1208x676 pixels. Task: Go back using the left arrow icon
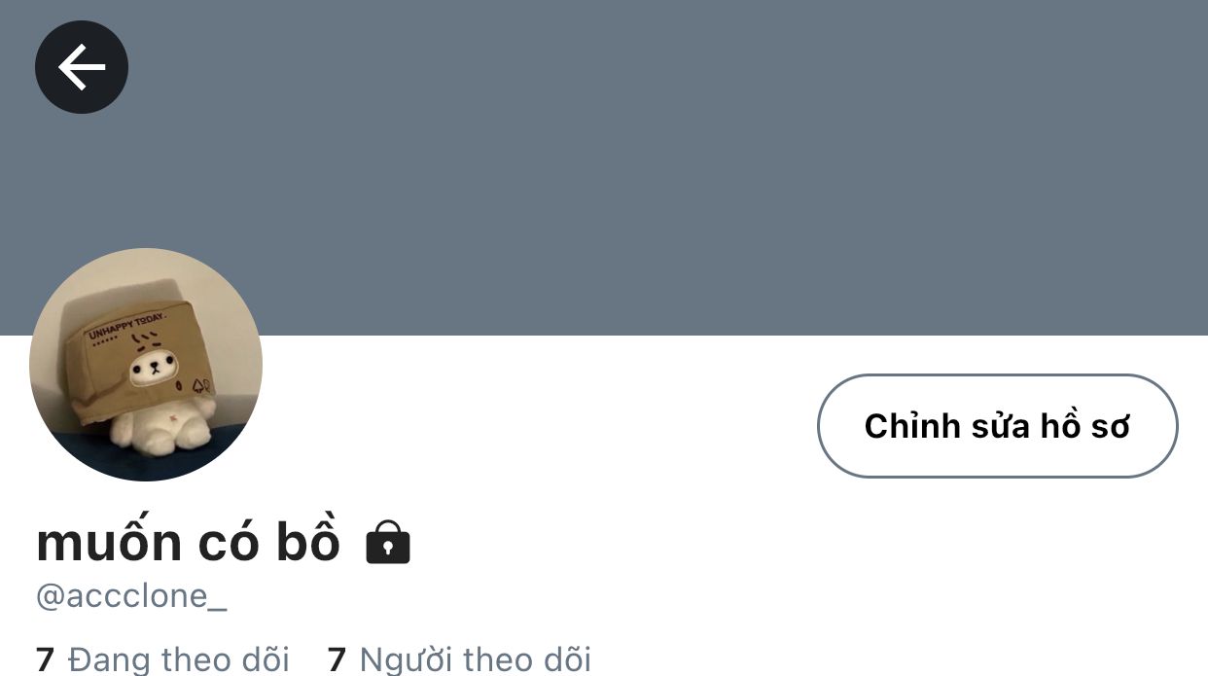(x=82, y=67)
